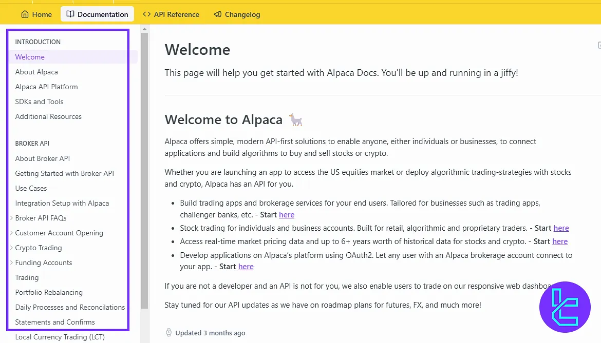Select About Alpaca in the sidebar
Screen dimensions: 601x343
36,72
